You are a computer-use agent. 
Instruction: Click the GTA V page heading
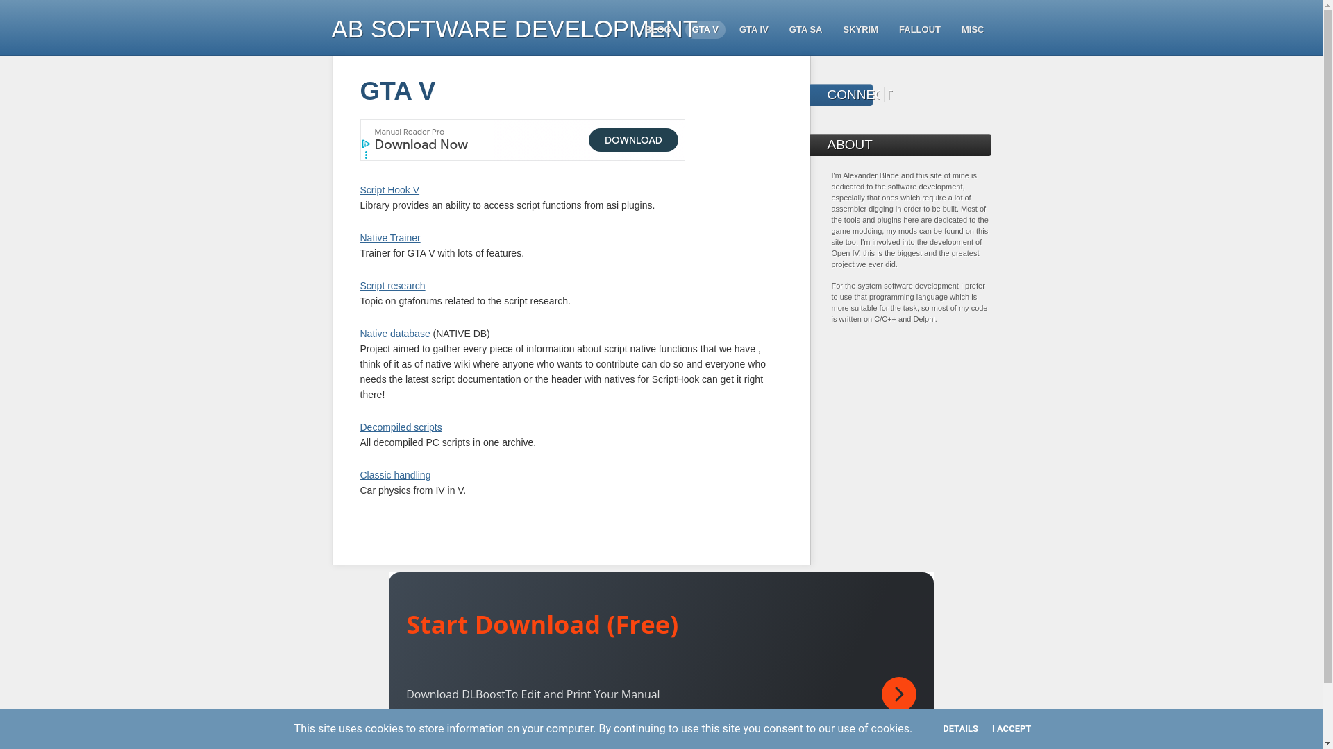(x=398, y=92)
